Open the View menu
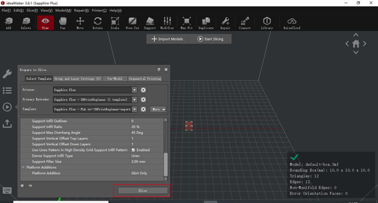The height and width of the screenshot is (203, 378). pyautogui.click(x=46, y=11)
